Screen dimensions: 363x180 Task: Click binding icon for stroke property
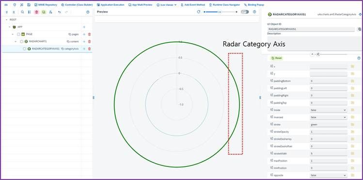coord(352,124)
